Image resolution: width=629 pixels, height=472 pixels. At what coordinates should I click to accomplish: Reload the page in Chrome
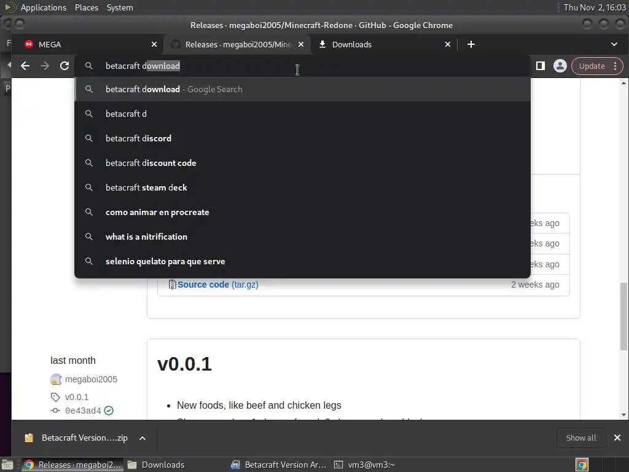click(64, 66)
